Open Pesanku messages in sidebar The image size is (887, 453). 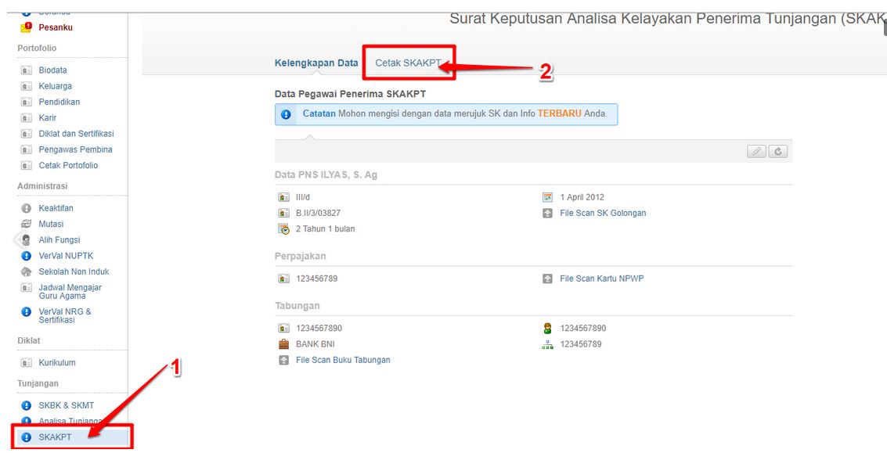(x=55, y=27)
